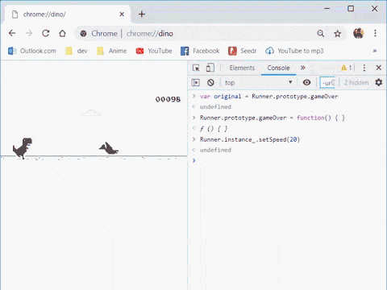387x290 pixels.
Task: Open the user profile avatar
Action: tap(358, 33)
